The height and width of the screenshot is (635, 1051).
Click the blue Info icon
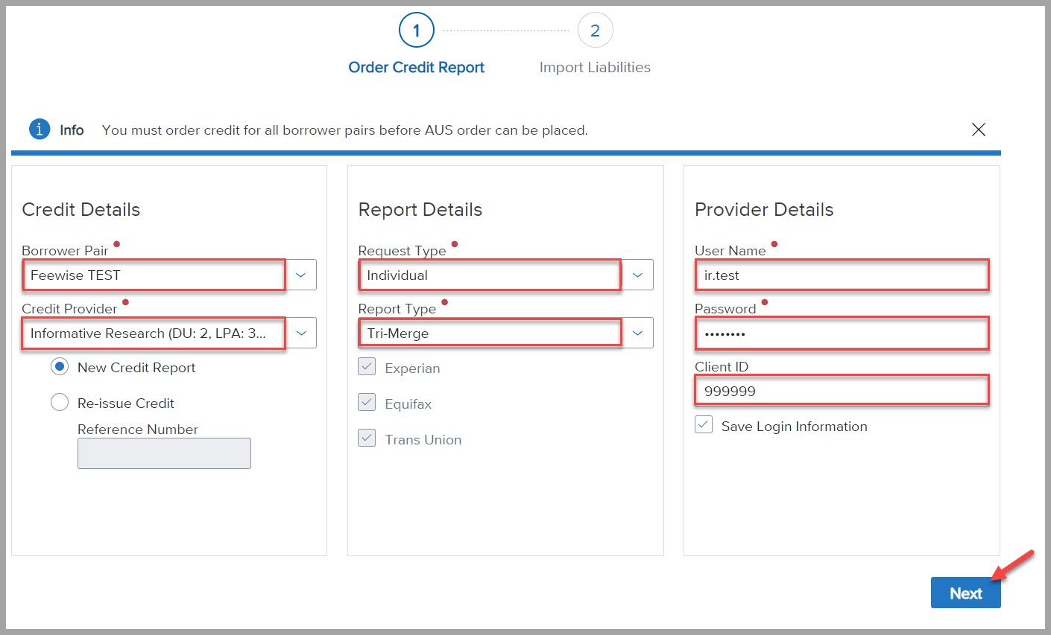pos(39,129)
